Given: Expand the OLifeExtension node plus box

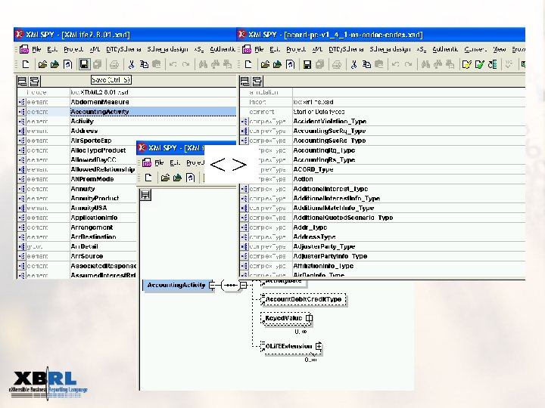Looking at the screenshot, I should [319, 346].
